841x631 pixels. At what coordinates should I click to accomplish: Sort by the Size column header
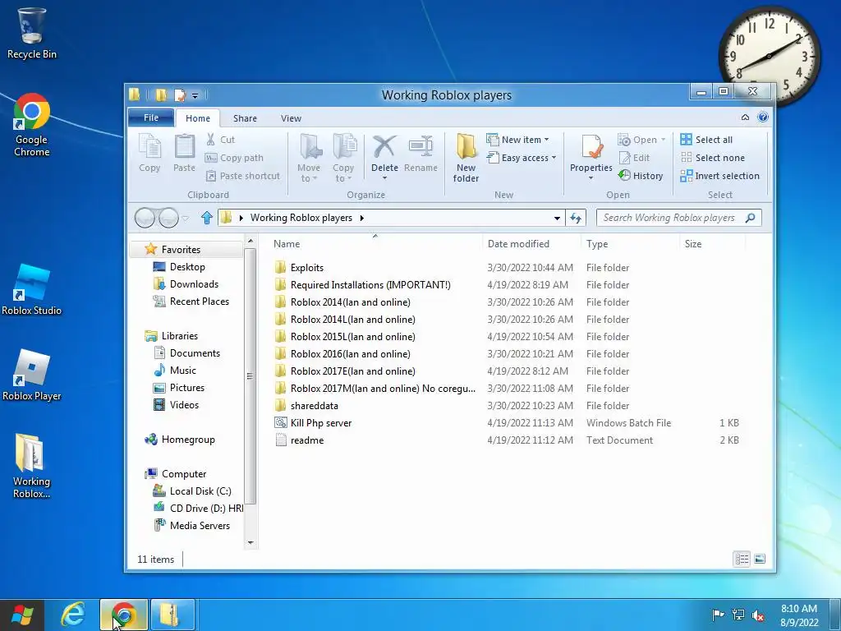[x=713, y=243]
